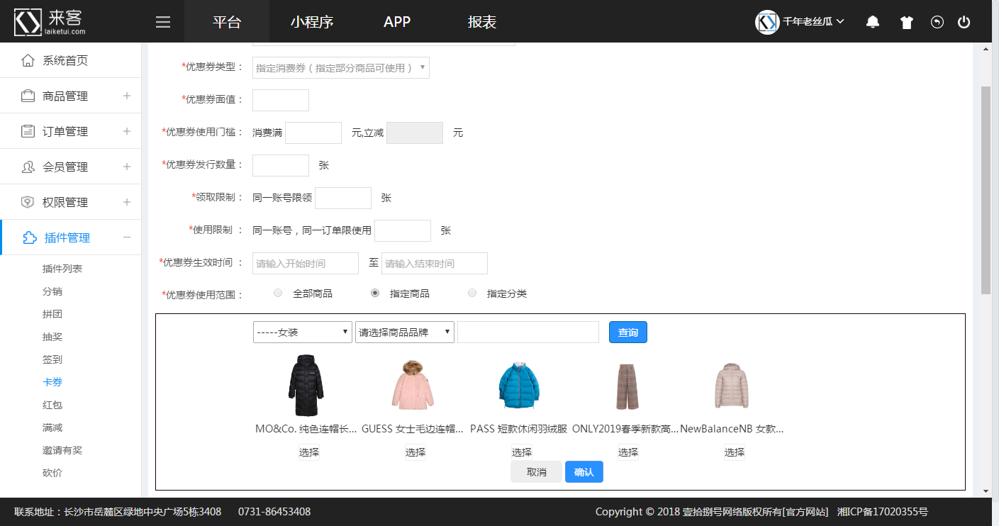Screen dimensions: 999x526
Task: Expand the 权限管理 plus sign
Action: pyautogui.click(x=127, y=202)
